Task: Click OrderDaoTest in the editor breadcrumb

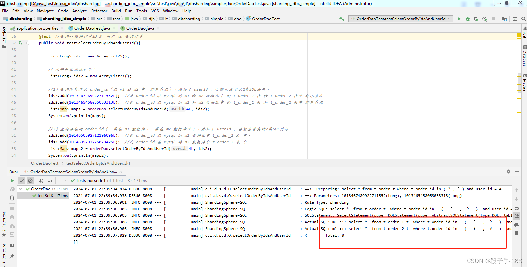Action: 45,163
